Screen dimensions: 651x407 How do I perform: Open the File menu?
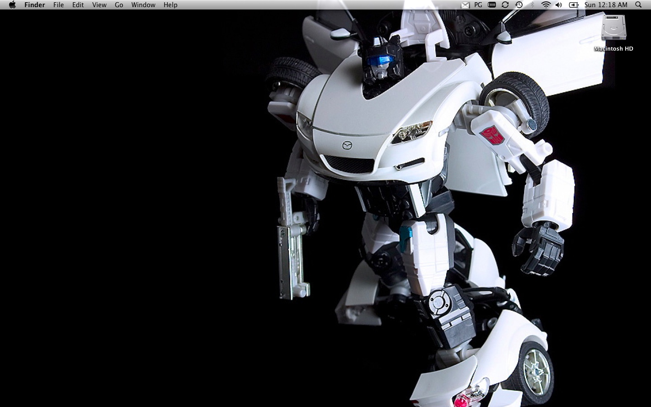point(58,5)
